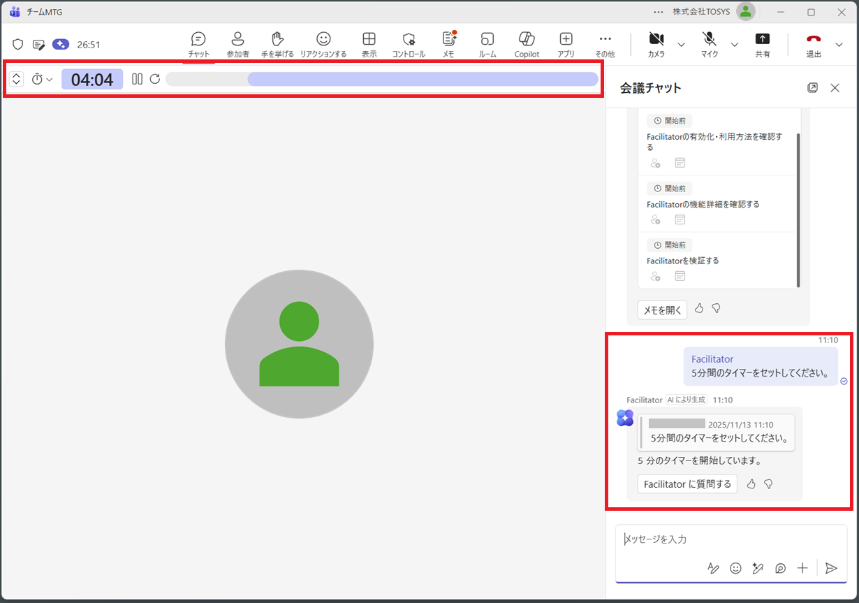Open the participants list

click(x=237, y=44)
